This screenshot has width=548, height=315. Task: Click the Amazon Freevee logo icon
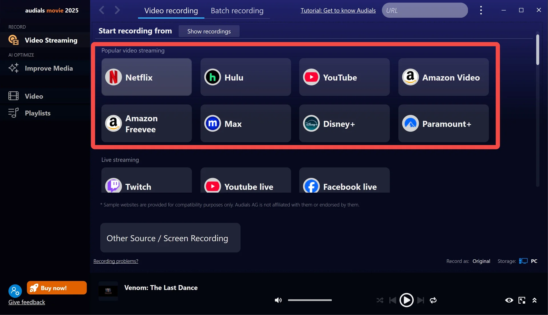click(113, 123)
